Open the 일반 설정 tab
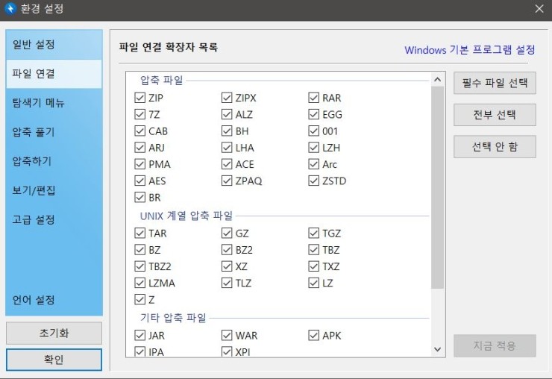Screen dimensions: 552x379 pyautogui.click(x=54, y=45)
